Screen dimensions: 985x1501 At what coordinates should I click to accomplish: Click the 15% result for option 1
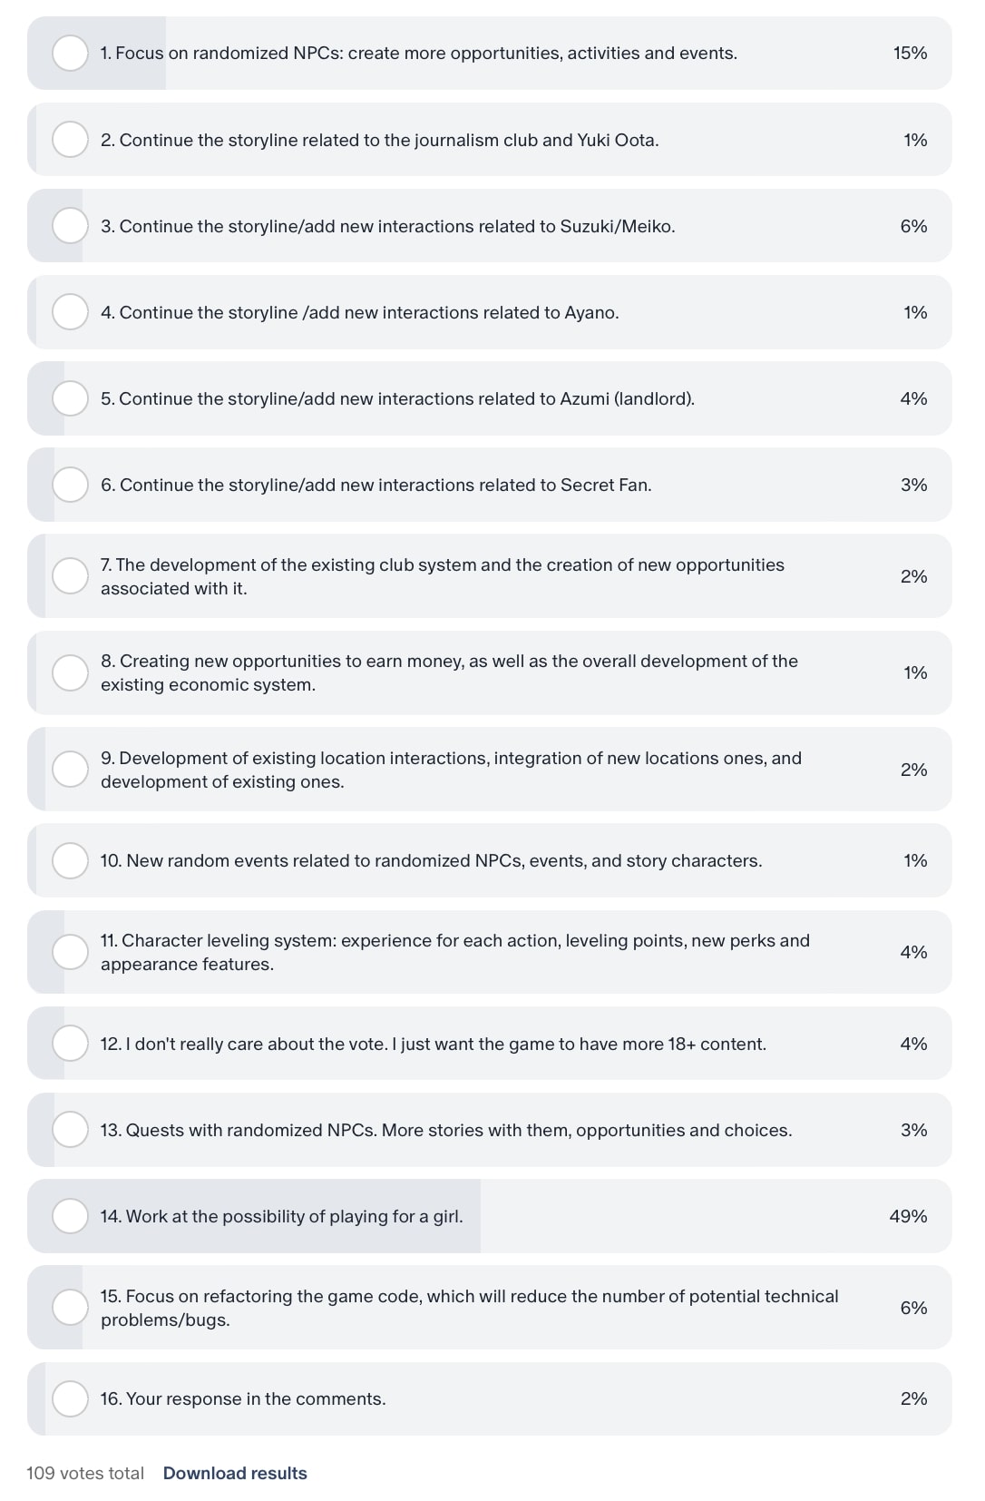[910, 54]
